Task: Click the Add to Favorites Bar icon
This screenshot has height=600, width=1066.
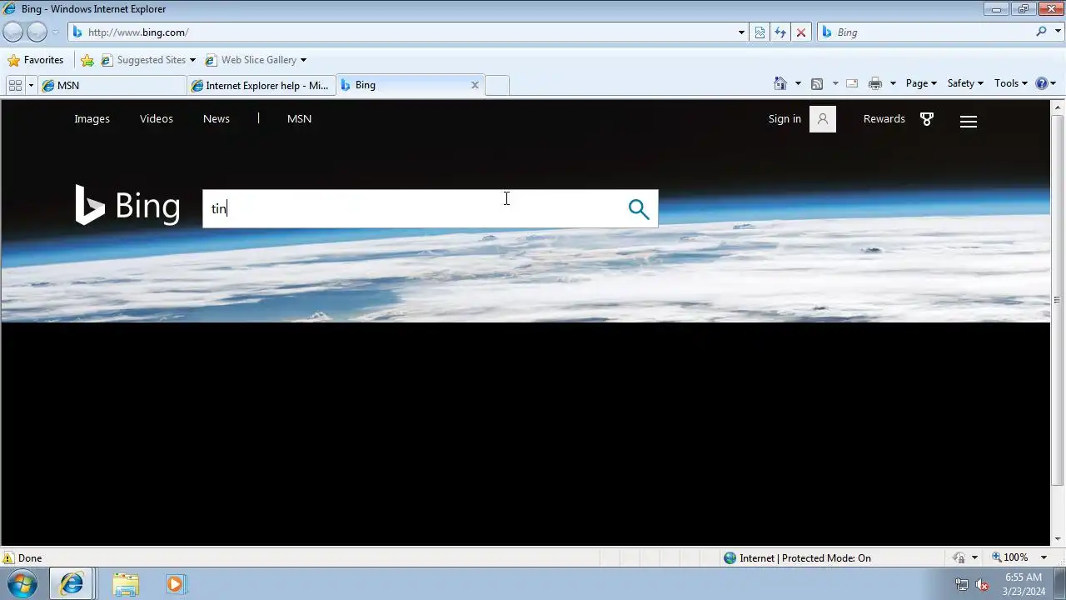Action: (x=87, y=60)
